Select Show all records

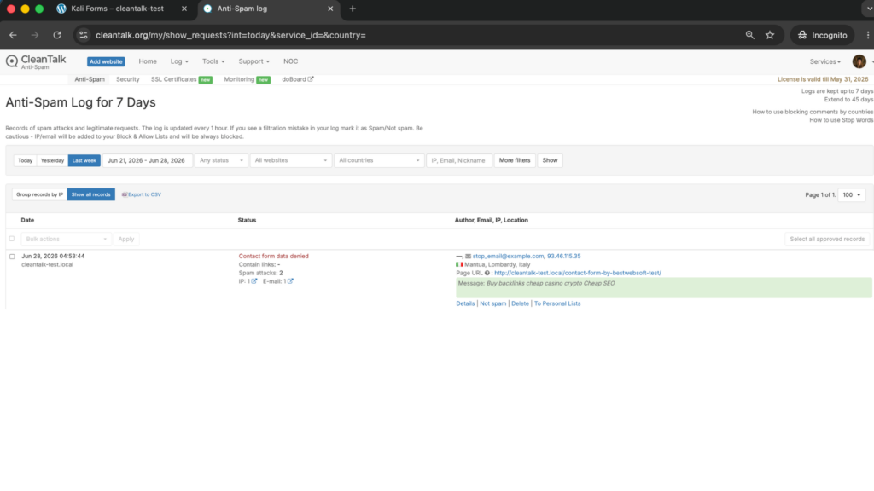(x=90, y=194)
